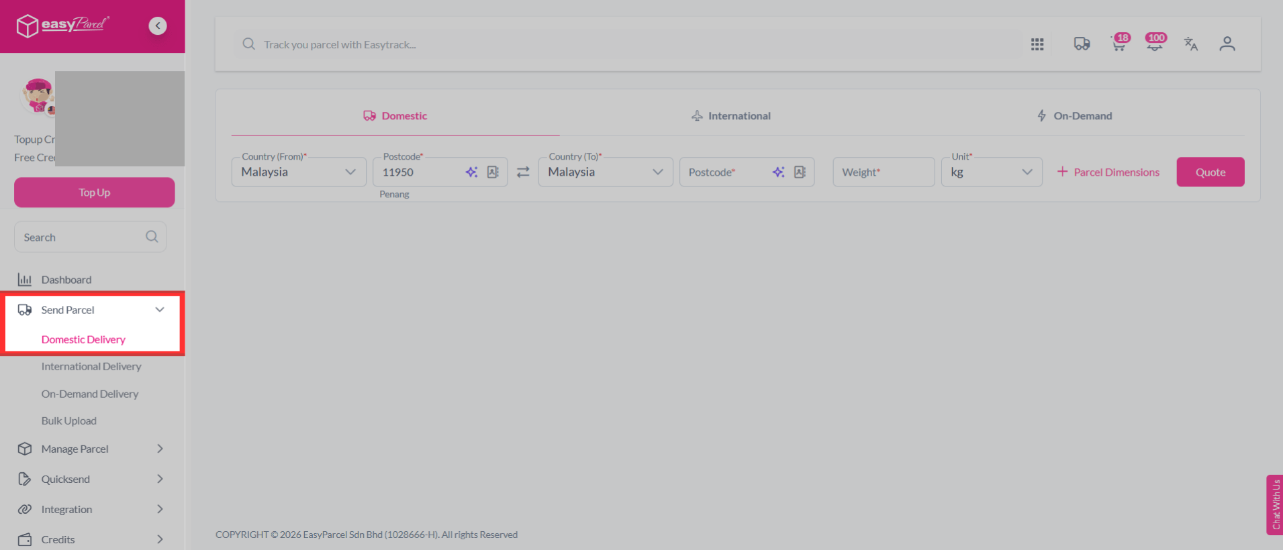Open the Unit kg dropdown

pyautogui.click(x=992, y=172)
